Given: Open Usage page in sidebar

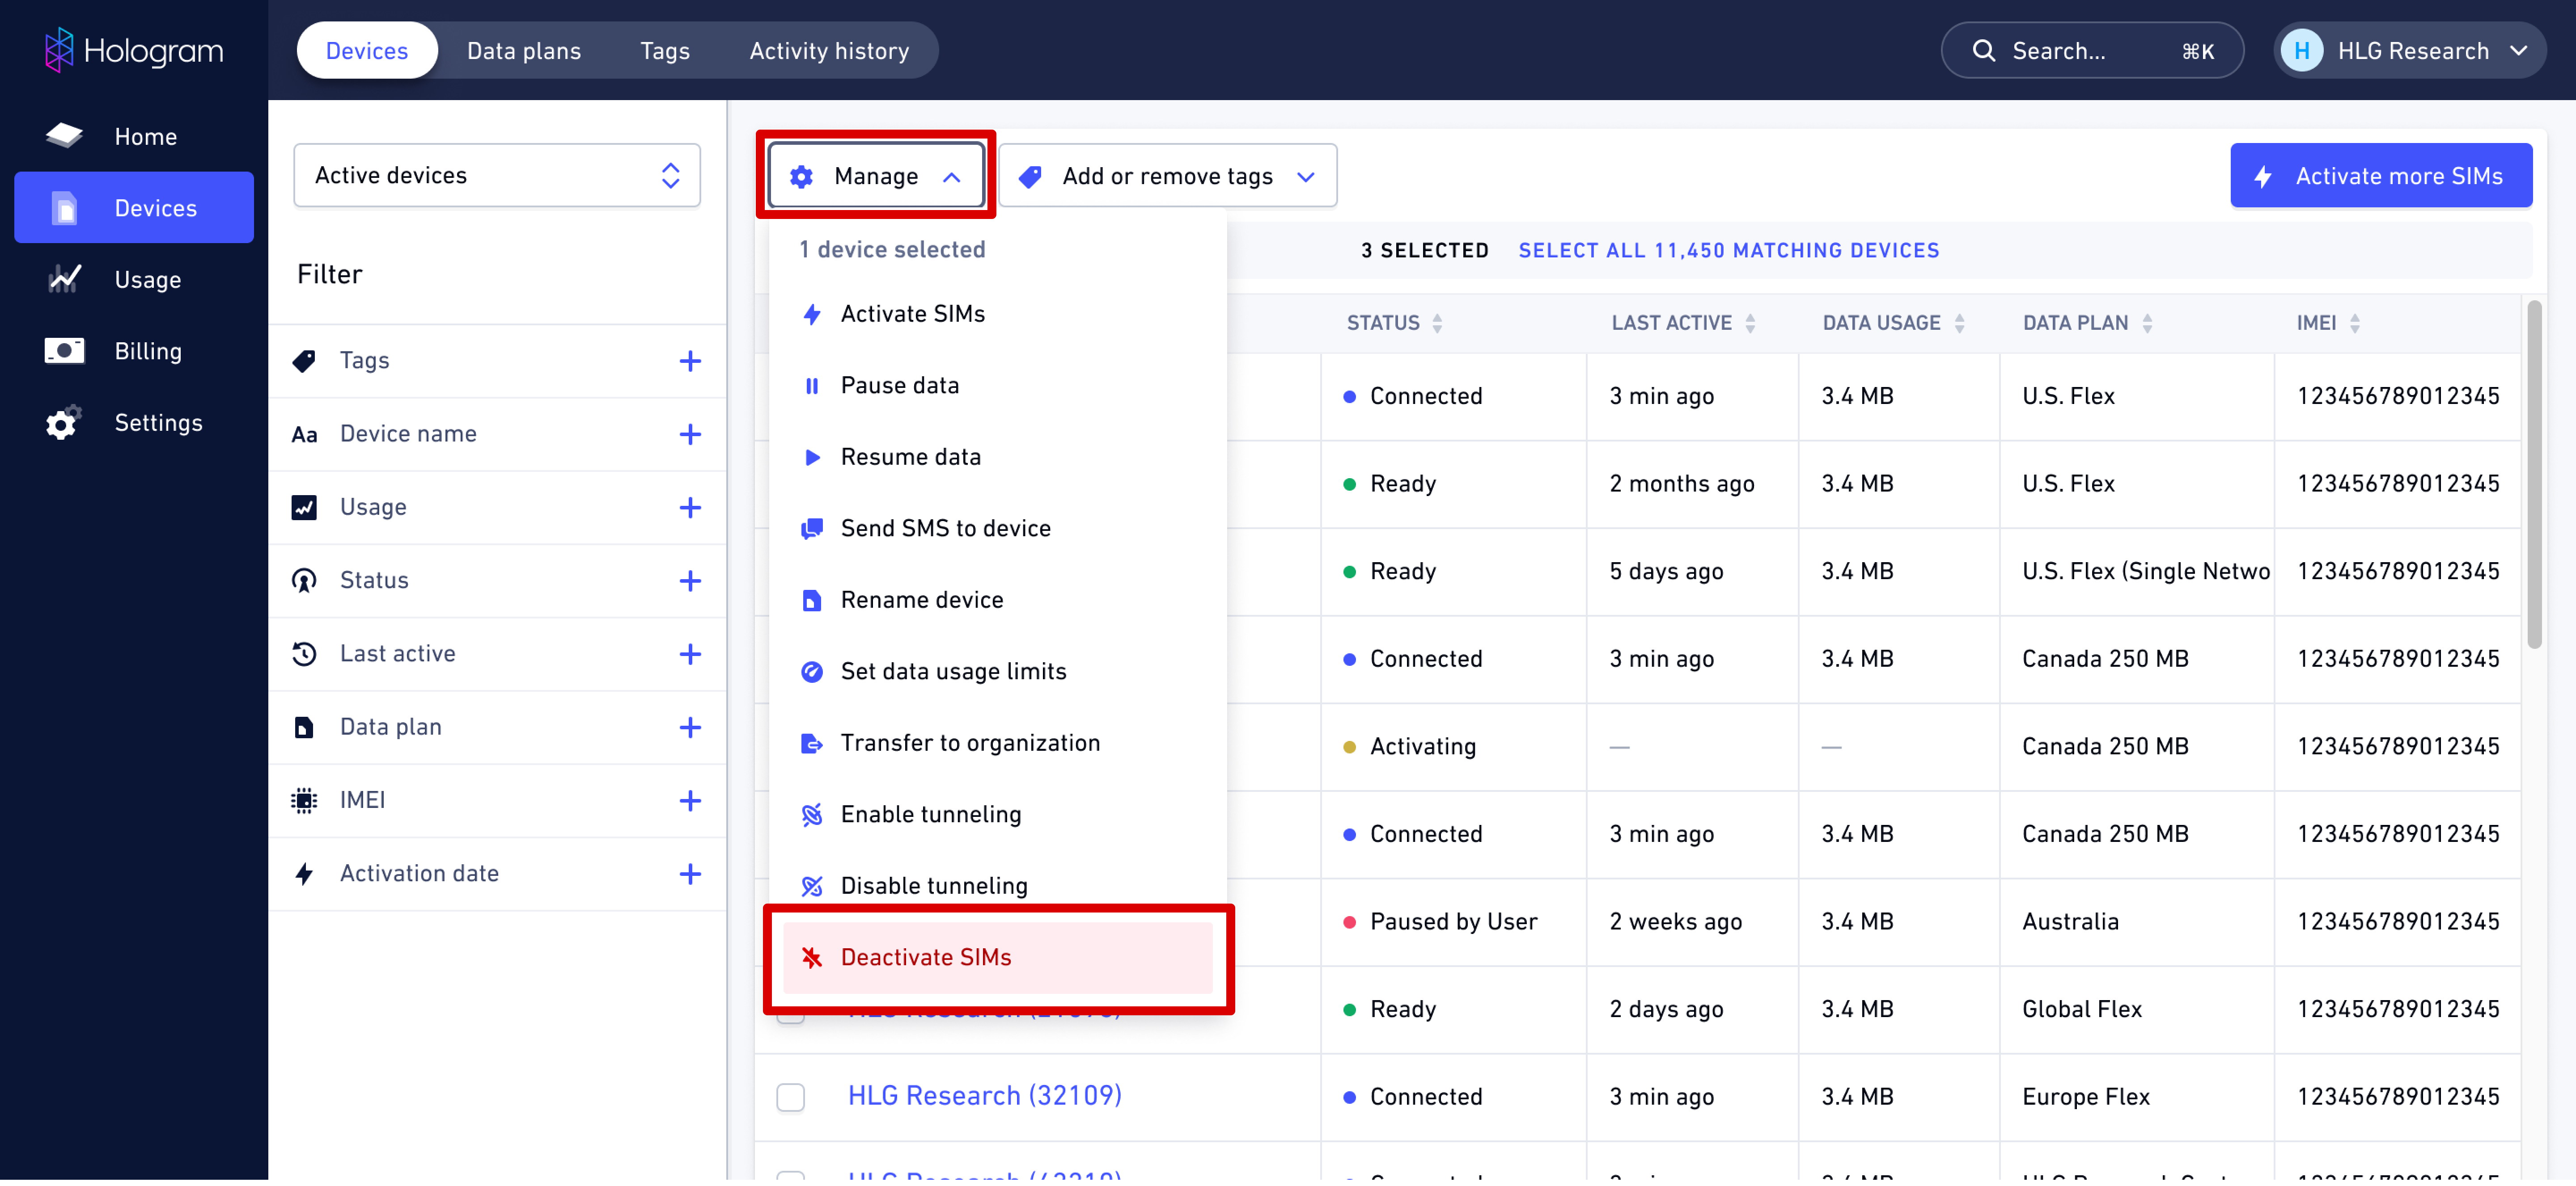Looking at the screenshot, I should pyautogui.click(x=134, y=280).
